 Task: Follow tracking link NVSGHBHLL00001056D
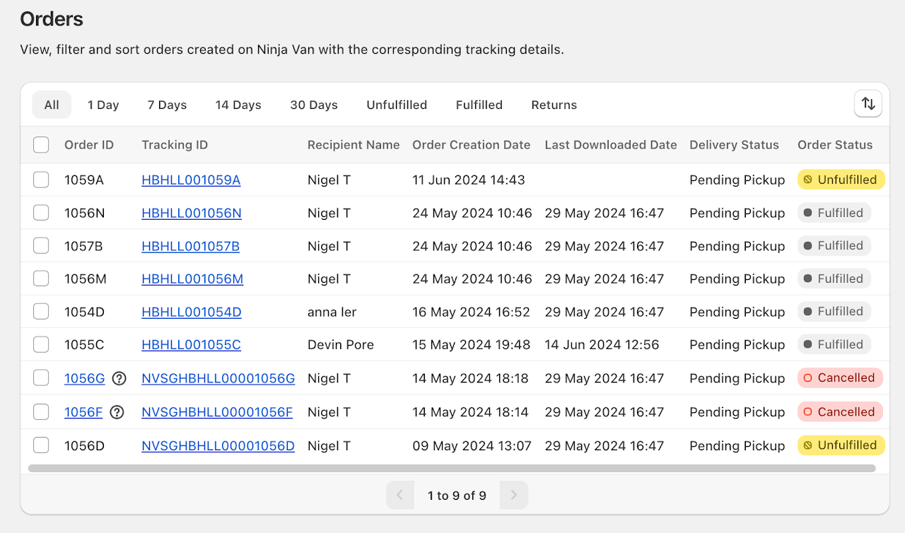point(218,445)
